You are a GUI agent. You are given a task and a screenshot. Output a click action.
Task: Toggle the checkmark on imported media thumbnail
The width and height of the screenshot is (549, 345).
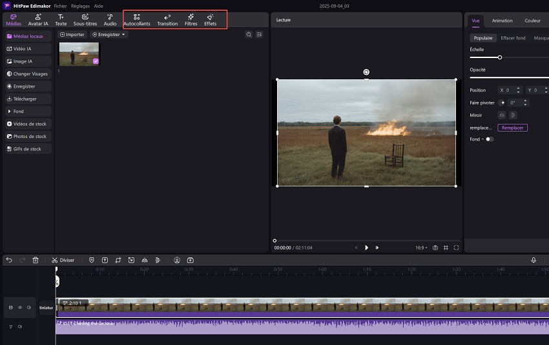click(x=96, y=61)
